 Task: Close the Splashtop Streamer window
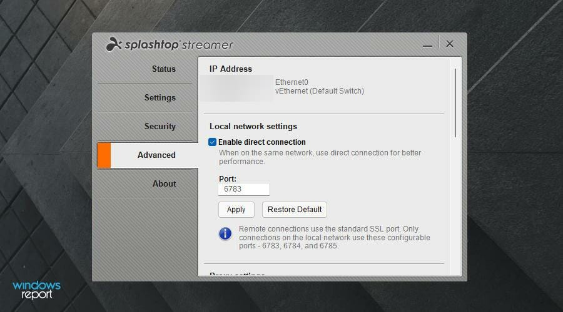[x=450, y=44]
